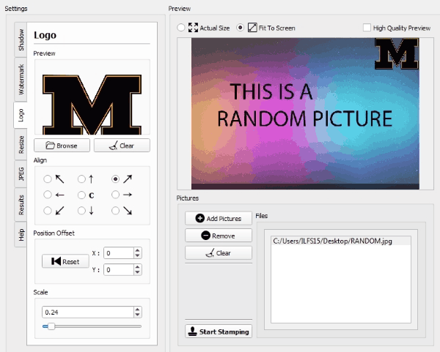Remove the selected picture
The height and width of the screenshot is (352, 440).
click(x=219, y=236)
